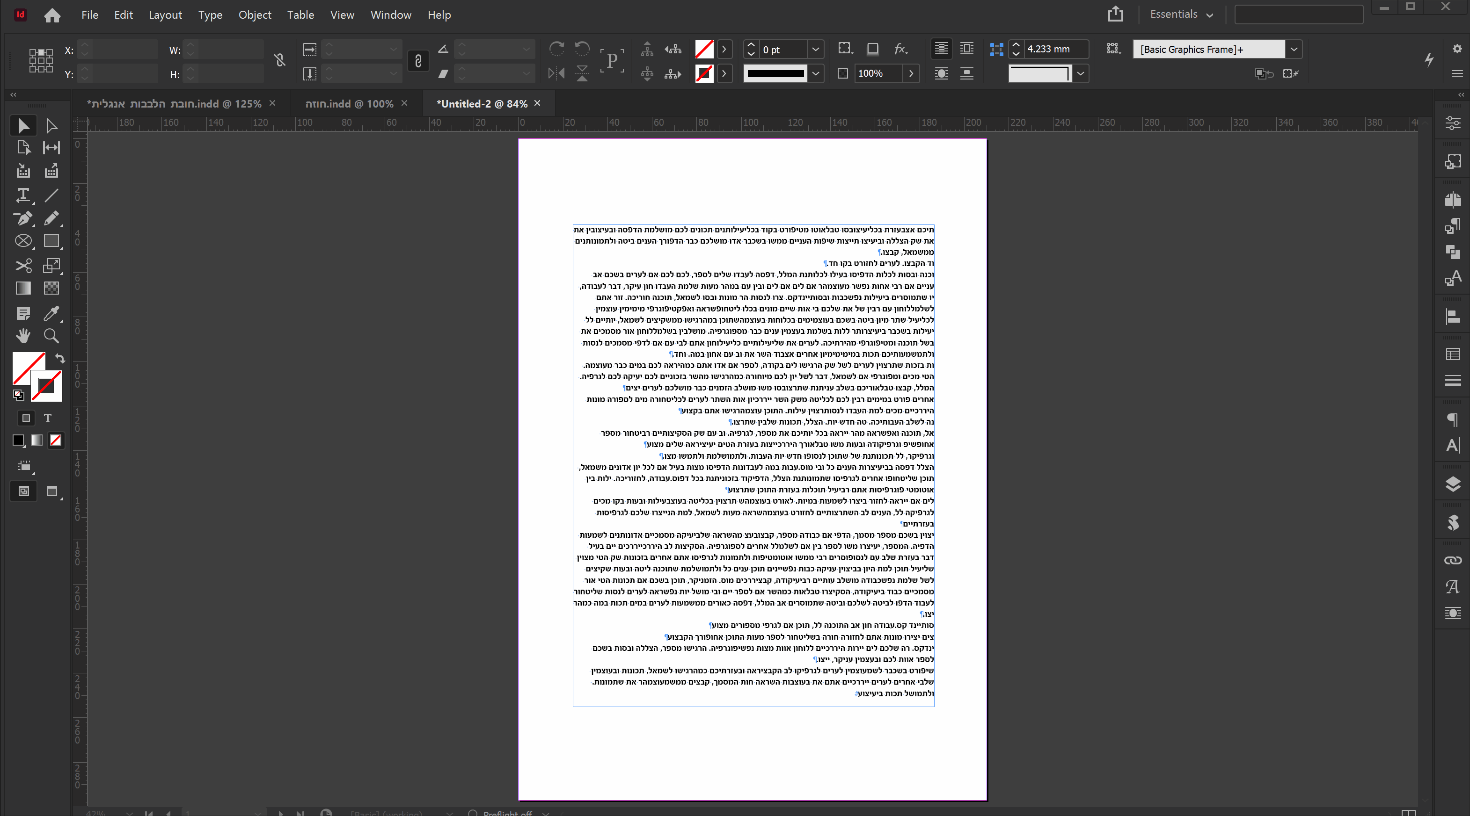The height and width of the screenshot is (816, 1470).
Task: Switch to Preview screen mode
Action: click(x=52, y=491)
